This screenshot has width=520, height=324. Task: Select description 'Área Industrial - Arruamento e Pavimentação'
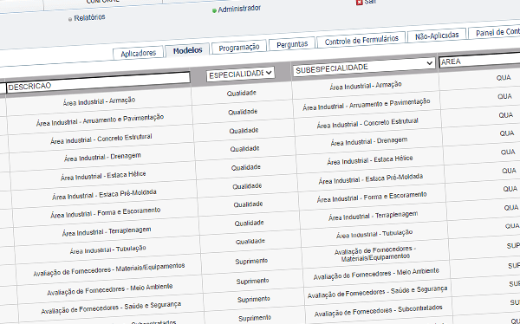[100, 120]
